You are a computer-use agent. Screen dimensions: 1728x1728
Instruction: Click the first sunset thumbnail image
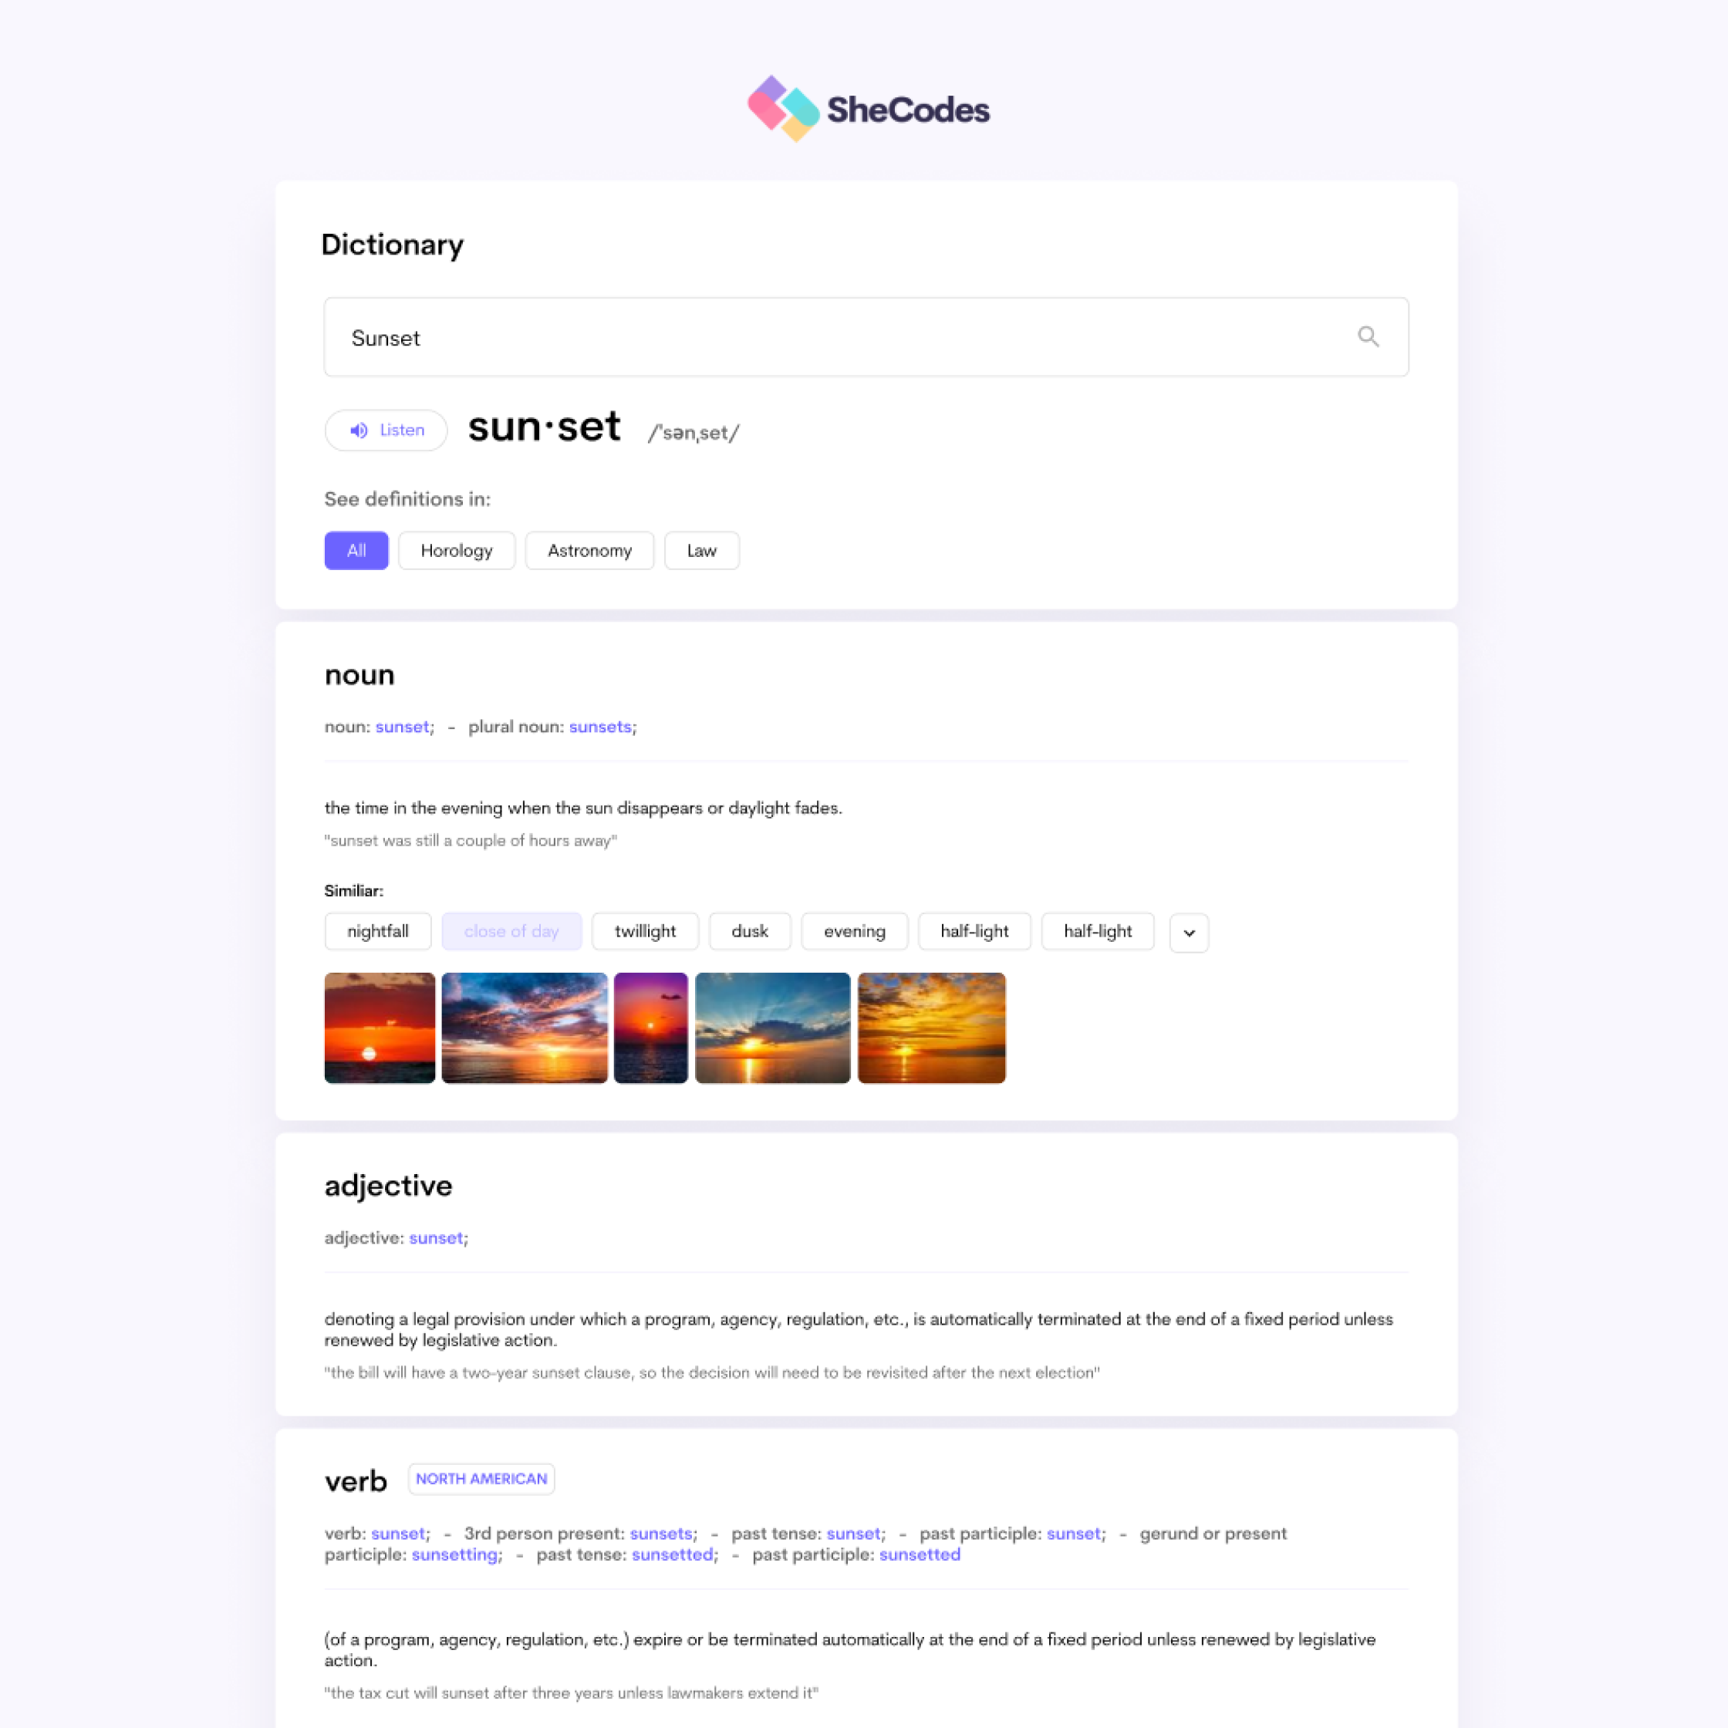point(378,1027)
